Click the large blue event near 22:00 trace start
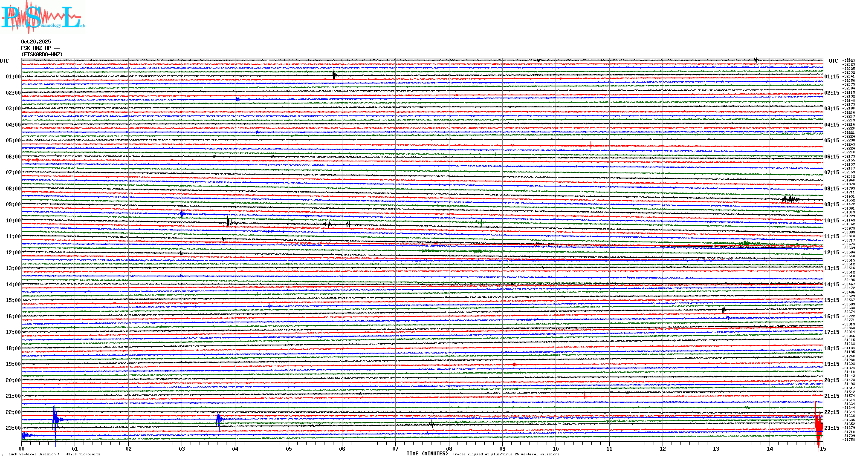This screenshot has width=857, height=460. click(x=55, y=420)
